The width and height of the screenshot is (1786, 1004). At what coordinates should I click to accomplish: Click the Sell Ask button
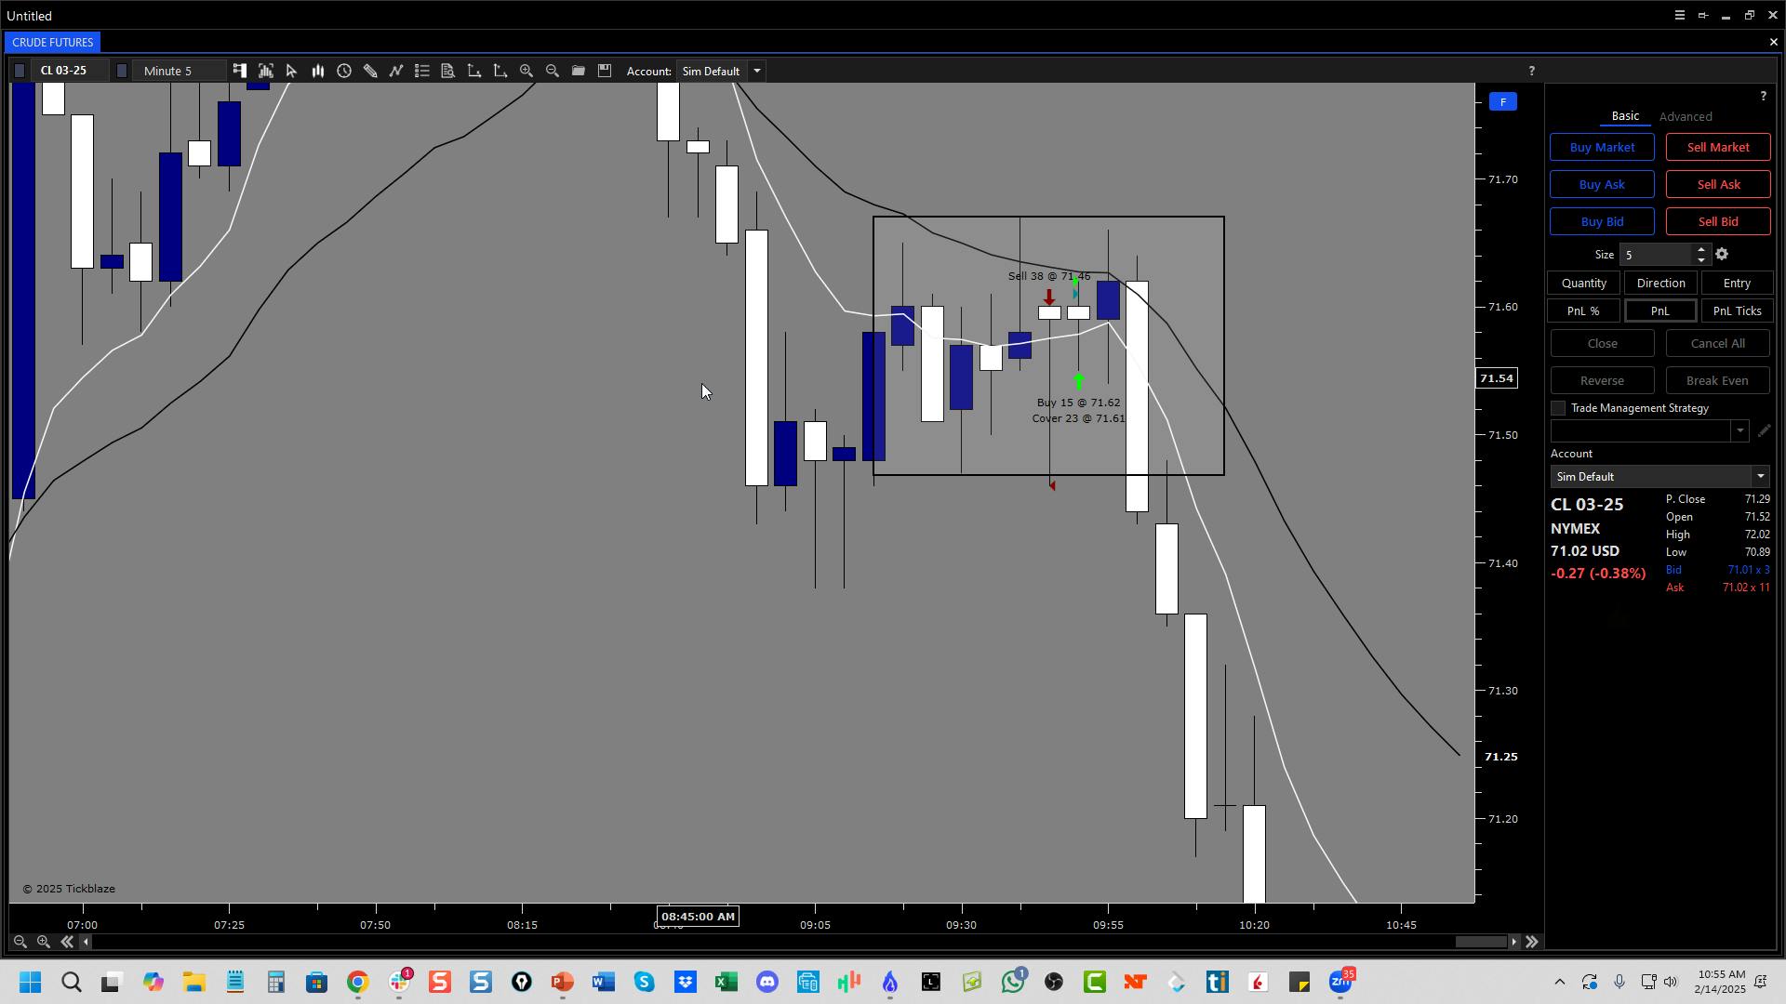pos(1717,185)
